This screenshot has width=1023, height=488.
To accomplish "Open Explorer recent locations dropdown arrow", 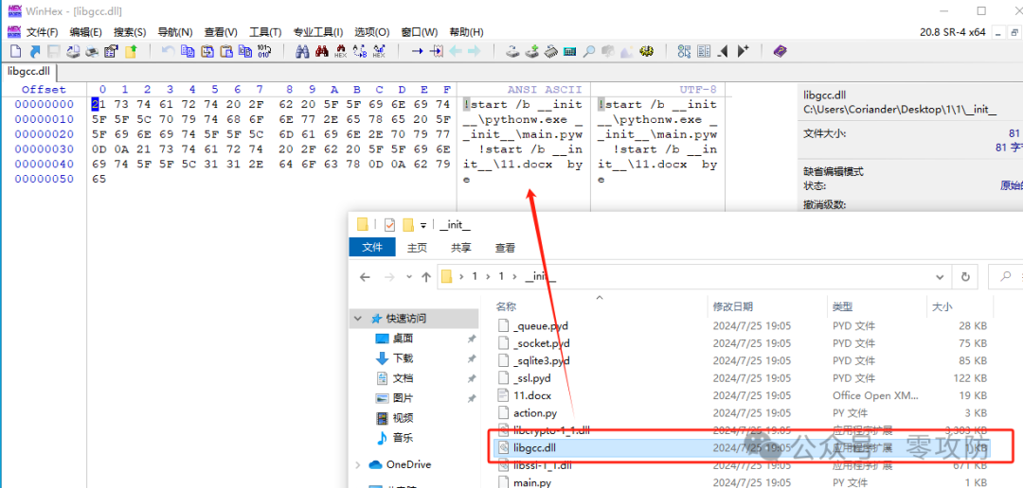I will point(409,276).
